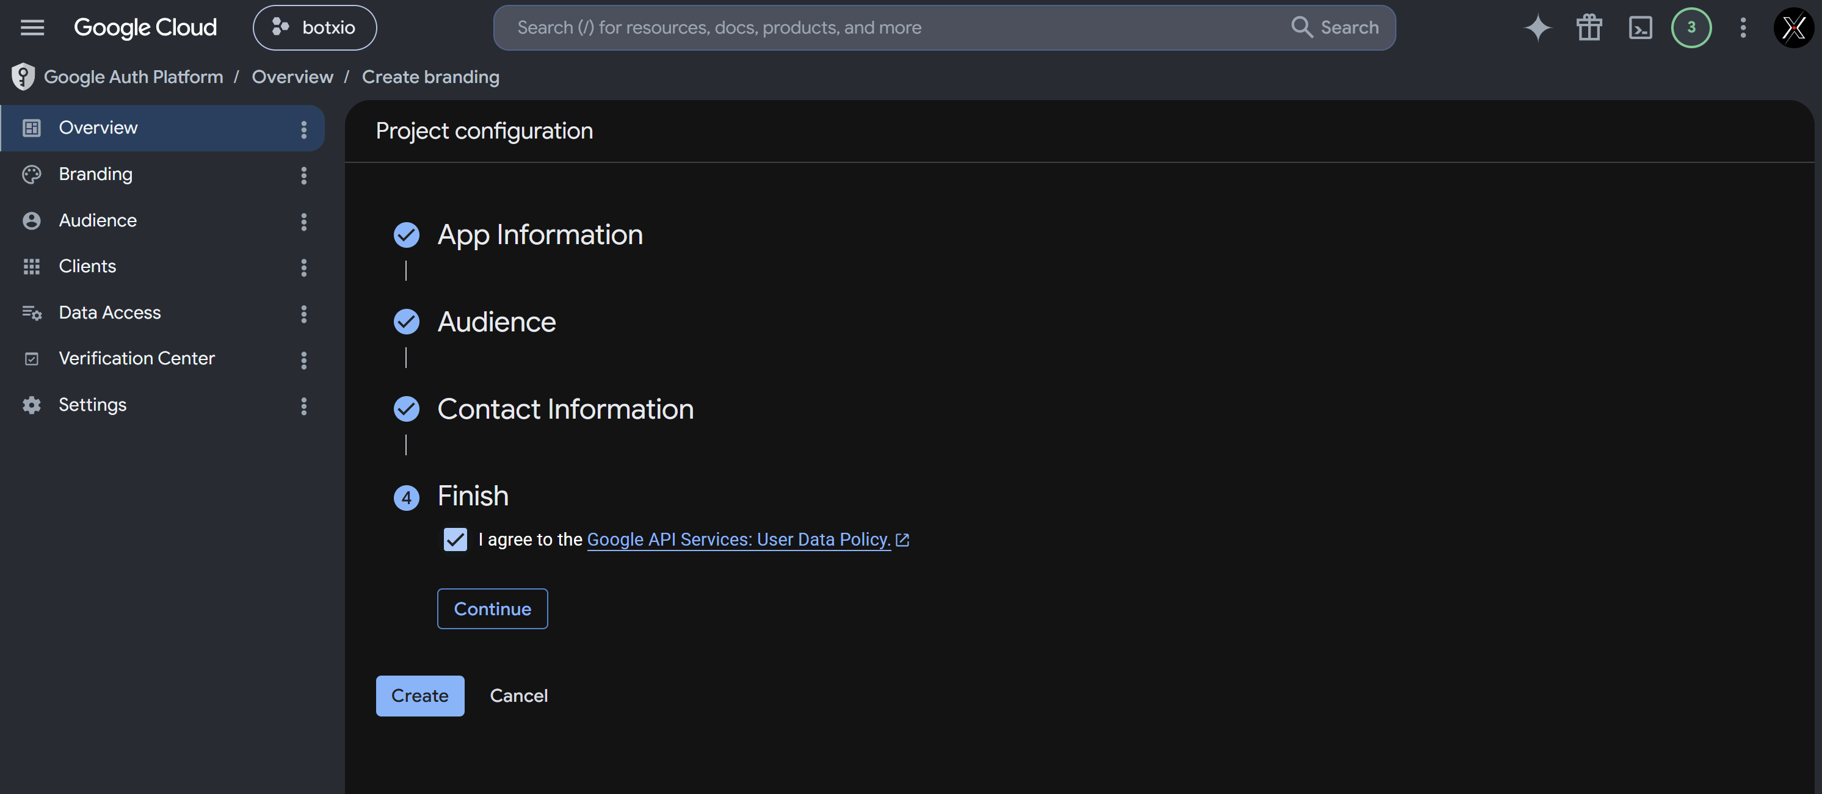Select Audience in the sidebar
The height and width of the screenshot is (794, 1822).
click(x=162, y=220)
